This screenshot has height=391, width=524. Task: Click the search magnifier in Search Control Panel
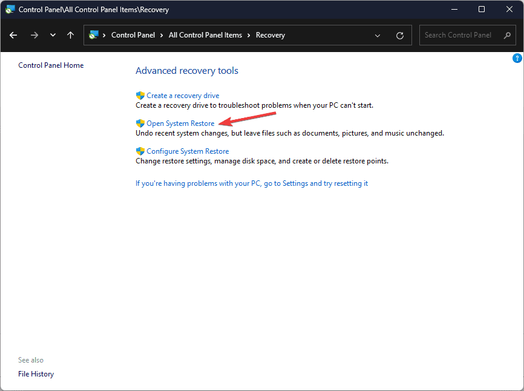pos(506,35)
